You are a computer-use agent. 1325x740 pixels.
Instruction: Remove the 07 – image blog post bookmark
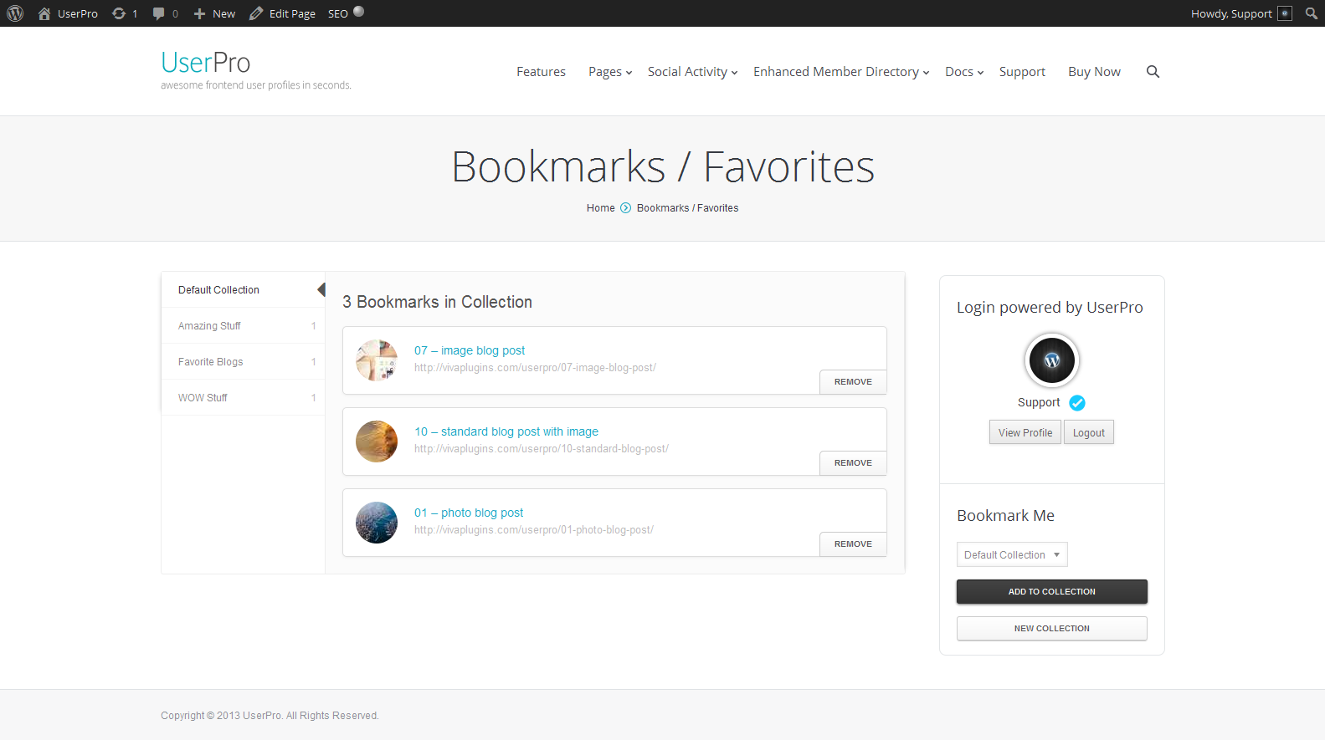coord(853,382)
